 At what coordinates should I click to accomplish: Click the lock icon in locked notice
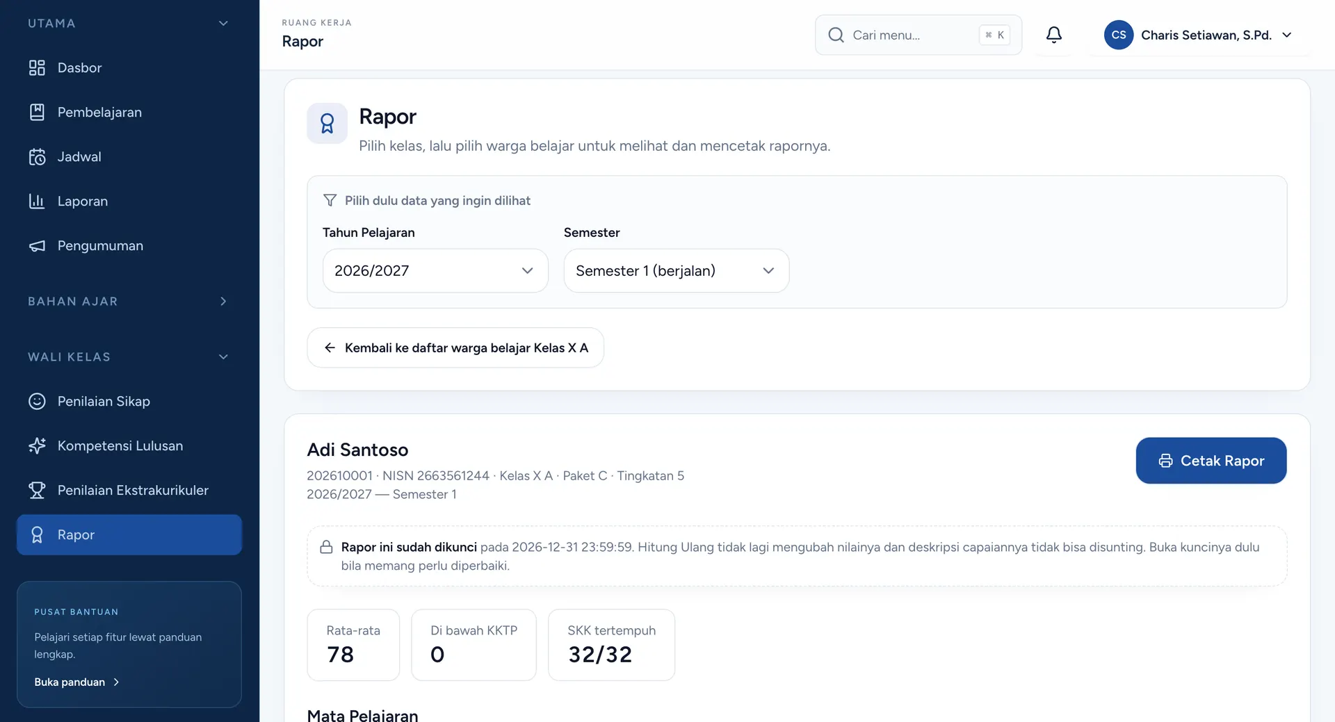[326, 547]
